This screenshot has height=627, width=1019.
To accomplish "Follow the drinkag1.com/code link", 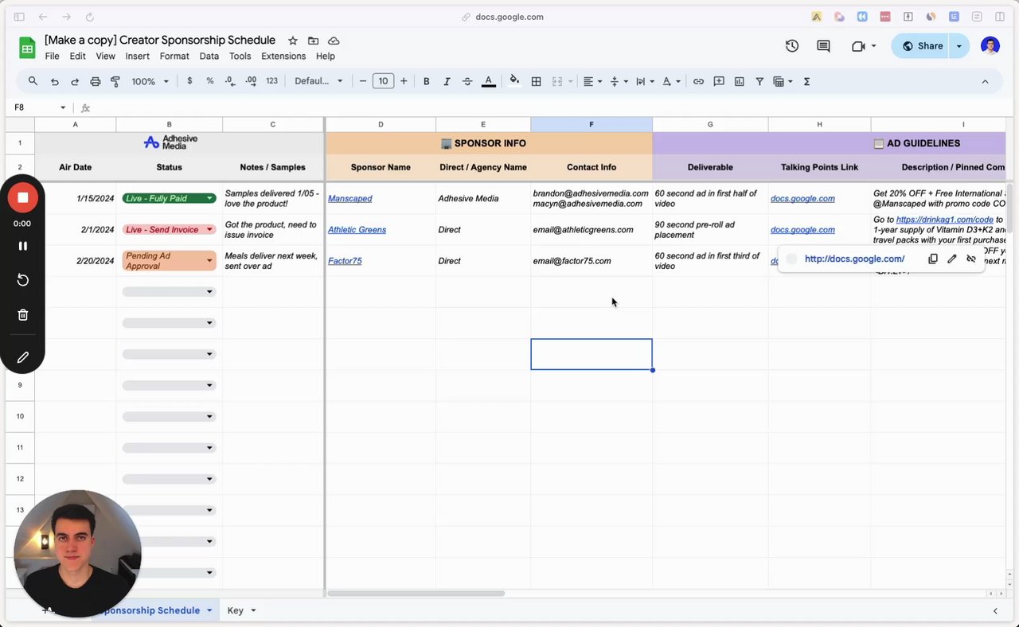I will click(945, 220).
